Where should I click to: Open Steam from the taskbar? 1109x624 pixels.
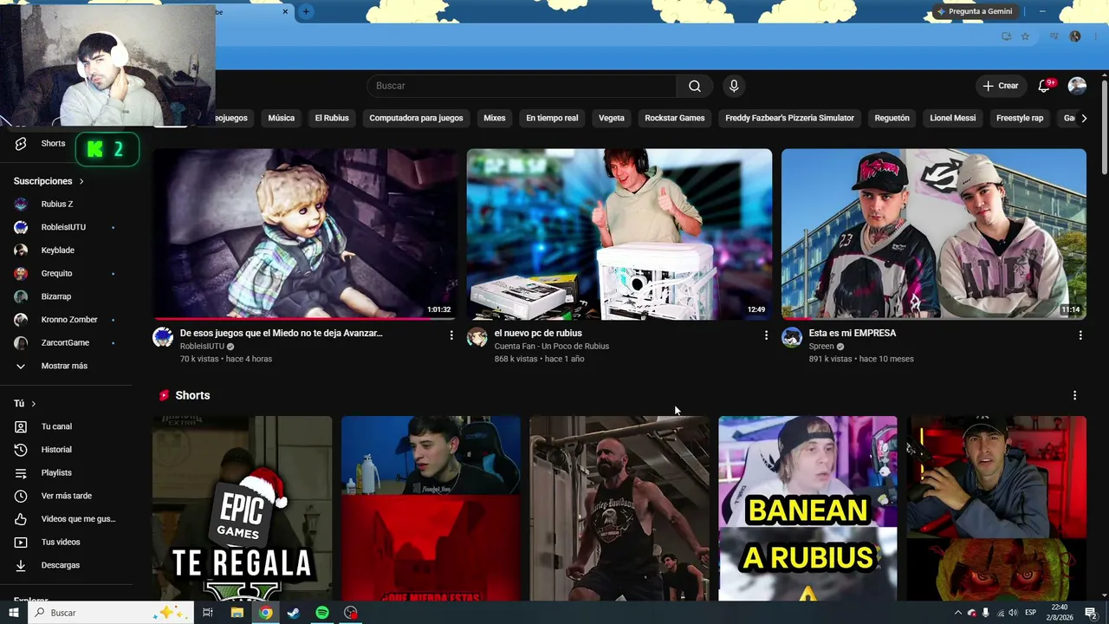tap(294, 613)
